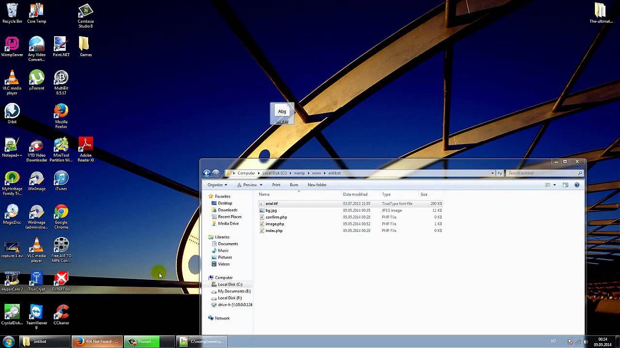Launch Core Temp from the desktop
The height and width of the screenshot is (348, 620).
coord(37,13)
